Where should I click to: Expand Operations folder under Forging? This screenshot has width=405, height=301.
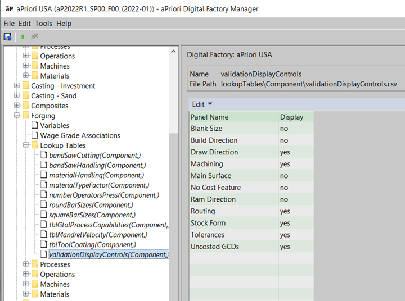[x=25, y=274]
